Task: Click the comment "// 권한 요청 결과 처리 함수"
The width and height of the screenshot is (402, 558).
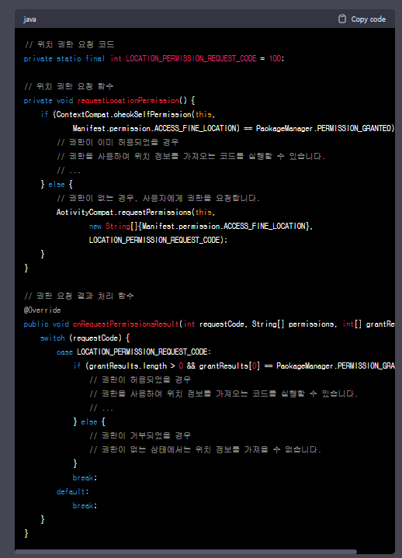Action: [x=79, y=296]
